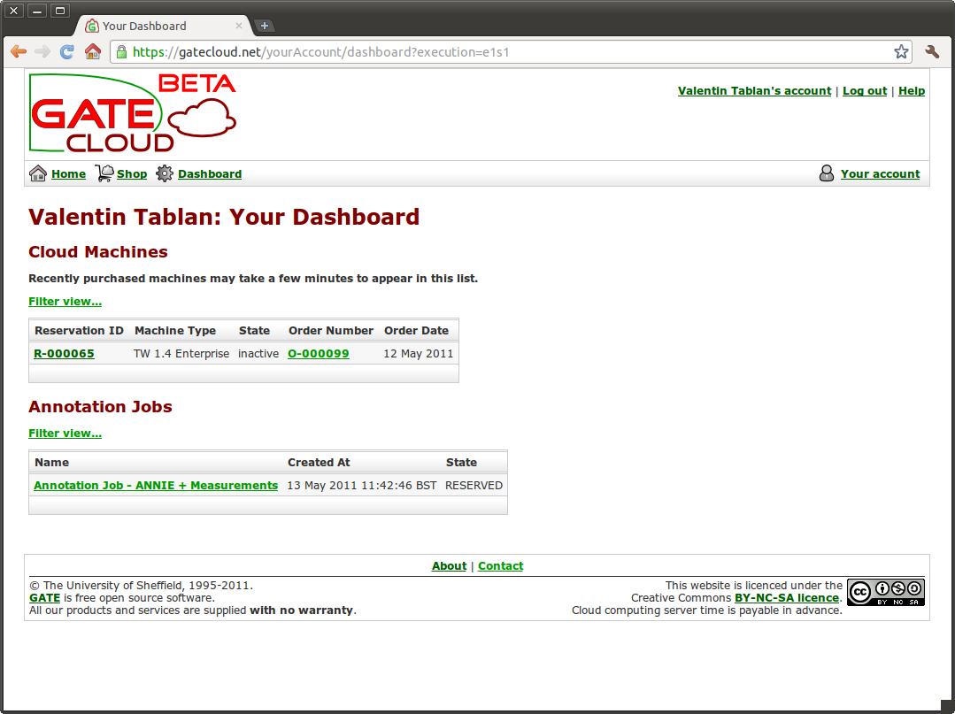The height and width of the screenshot is (714, 955).
Task: Click the Order Number column header
Action: (x=331, y=331)
